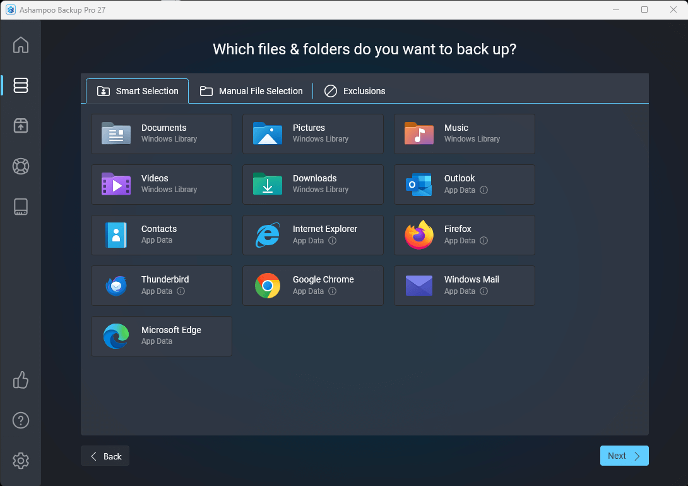Screen dimensions: 688x486
Task: Switch to the Manual File Selection tab
Action: (x=251, y=90)
